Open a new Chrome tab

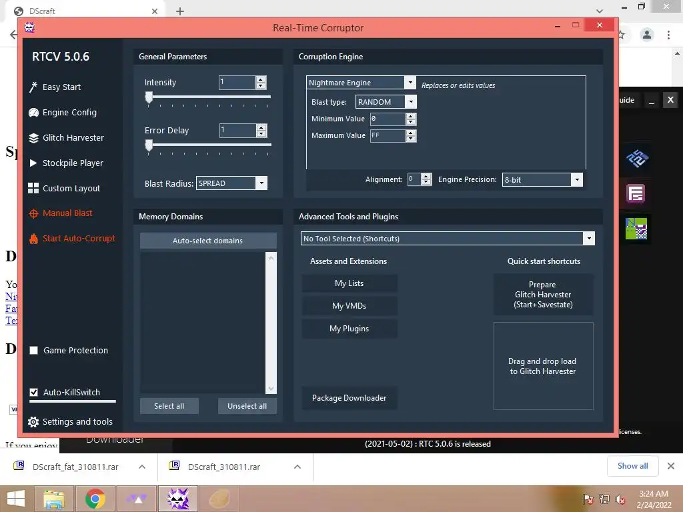(180, 11)
